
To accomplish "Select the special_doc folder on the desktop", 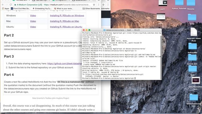I will pos(192,59).
